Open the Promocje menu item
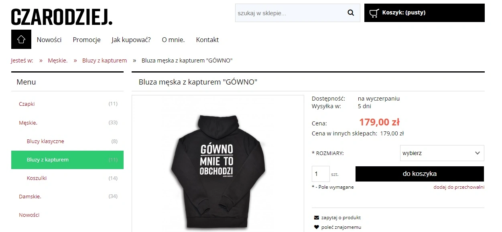 [87, 40]
